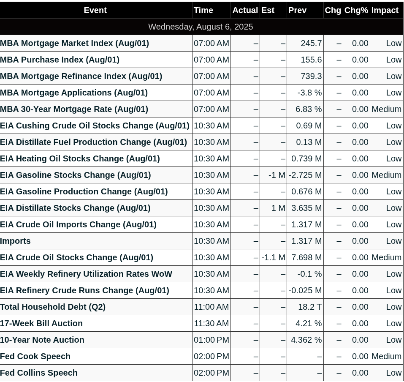Image resolution: width=404 pixels, height=382 pixels.
Task: Click Medium impact for EIA Crude Oil Stocks Change
Action: point(386,258)
